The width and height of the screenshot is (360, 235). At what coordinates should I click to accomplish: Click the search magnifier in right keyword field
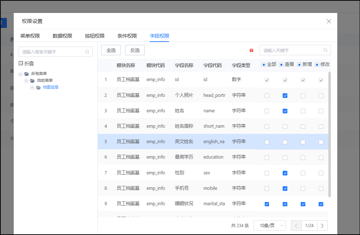click(x=325, y=50)
